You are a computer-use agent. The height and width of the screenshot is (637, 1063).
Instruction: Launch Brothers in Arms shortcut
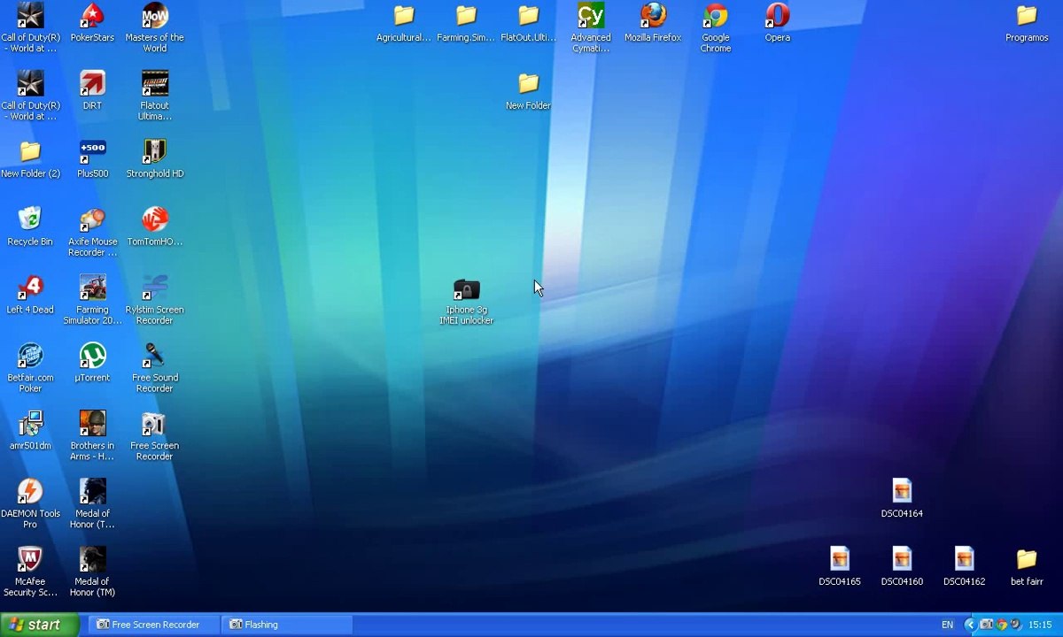(92, 425)
